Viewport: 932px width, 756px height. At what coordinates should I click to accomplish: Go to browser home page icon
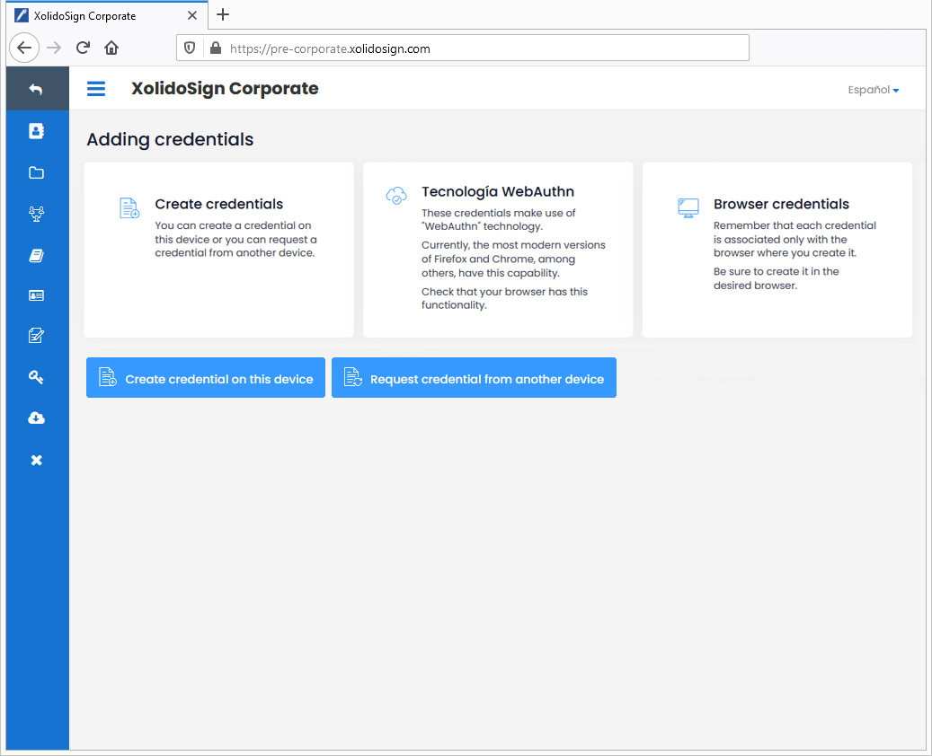pos(111,48)
